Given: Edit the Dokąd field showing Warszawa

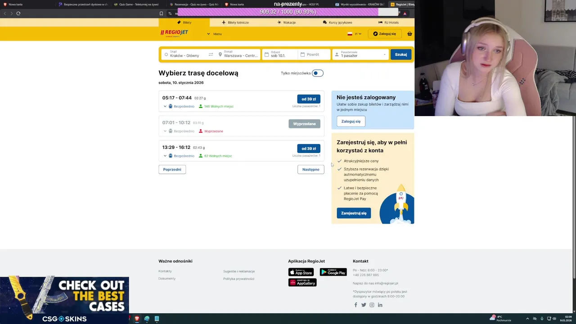Looking at the screenshot, I should (238, 54).
